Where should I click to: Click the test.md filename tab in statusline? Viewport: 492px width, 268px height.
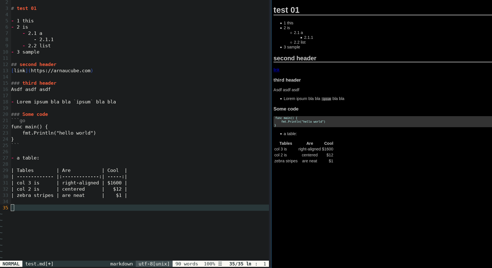[35, 264]
